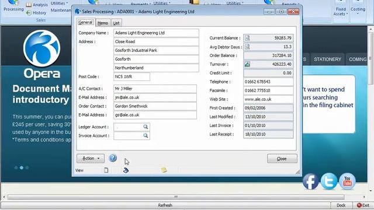Open the STATIONERY tab on Opera page
This screenshot has width=374, height=210.
click(327, 60)
